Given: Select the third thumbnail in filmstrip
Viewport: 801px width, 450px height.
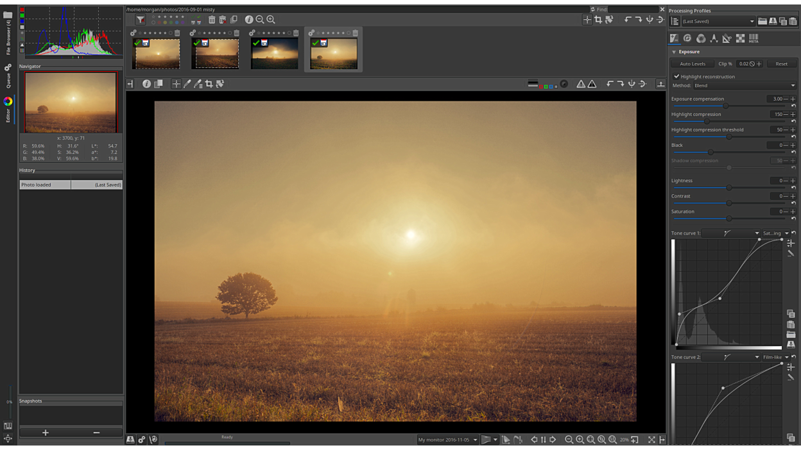Looking at the screenshot, I should [275, 54].
